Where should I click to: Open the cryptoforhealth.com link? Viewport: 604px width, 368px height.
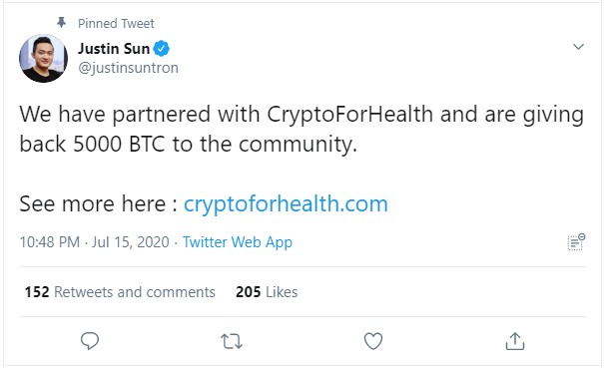click(286, 203)
